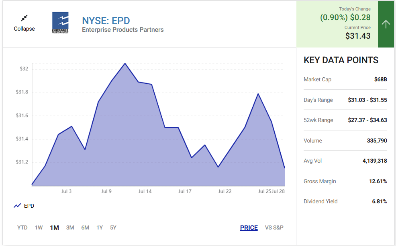Switch chart range to YTD
396x246 pixels.
tap(22, 227)
